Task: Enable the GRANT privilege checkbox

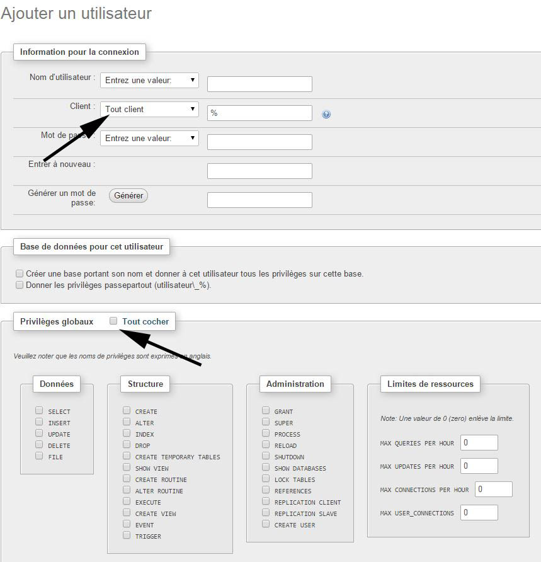Action: (266, 411)
